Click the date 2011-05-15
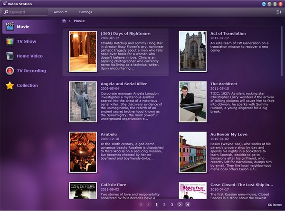The height and width of the screenshot is (211, 285). 219,89
